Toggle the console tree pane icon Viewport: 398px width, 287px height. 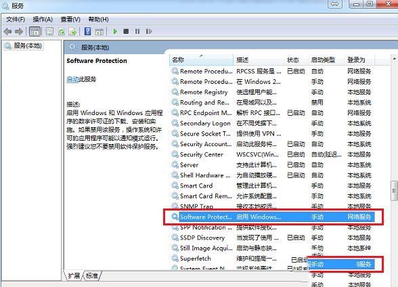pyautogui.click(x=35, y=31)
